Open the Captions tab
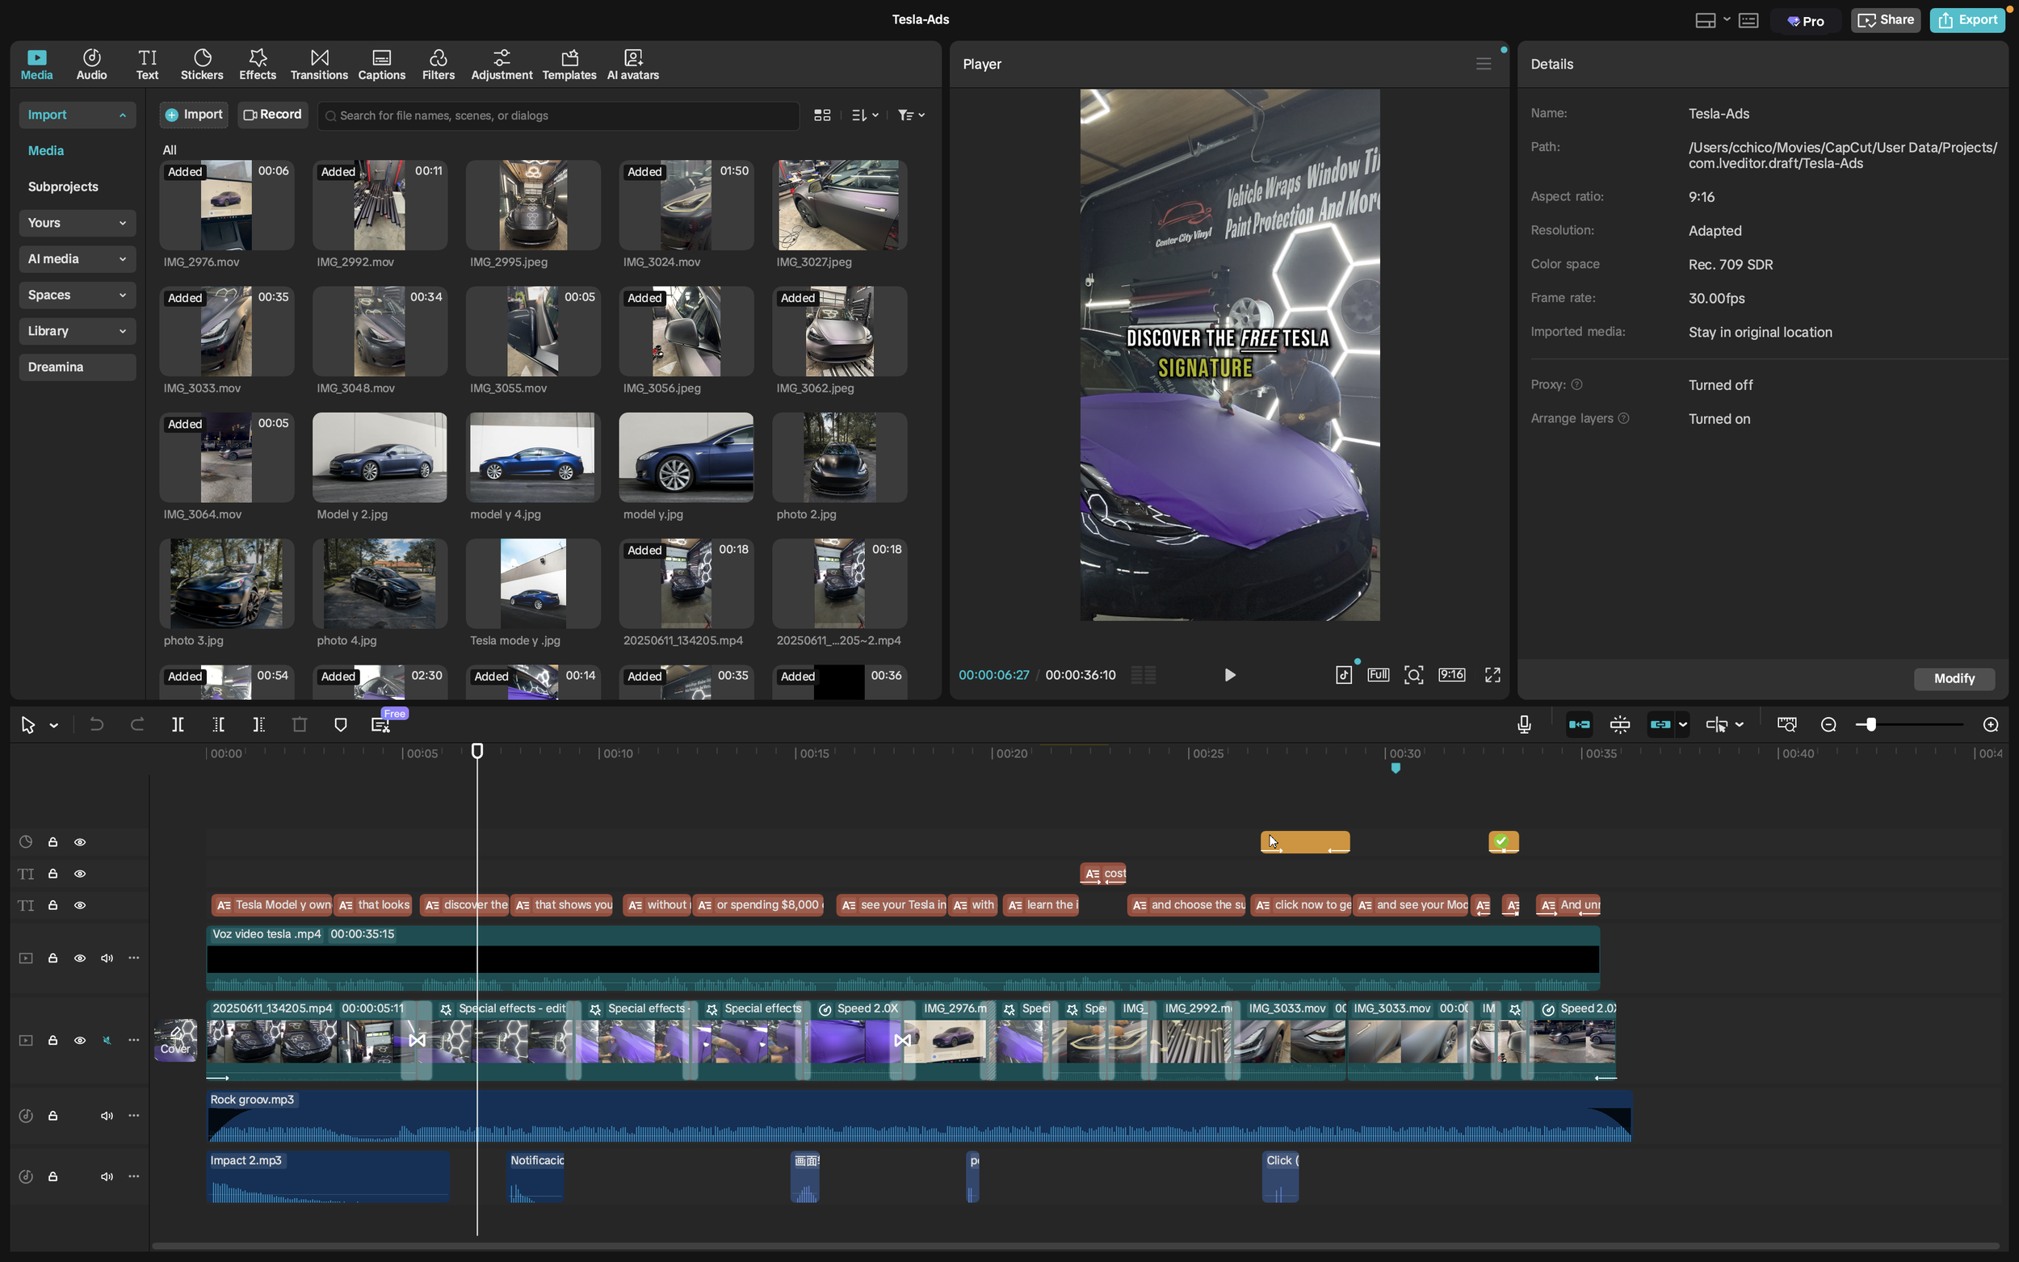Viewport: 2019px width, 1262px height. (x=381, y=65)
